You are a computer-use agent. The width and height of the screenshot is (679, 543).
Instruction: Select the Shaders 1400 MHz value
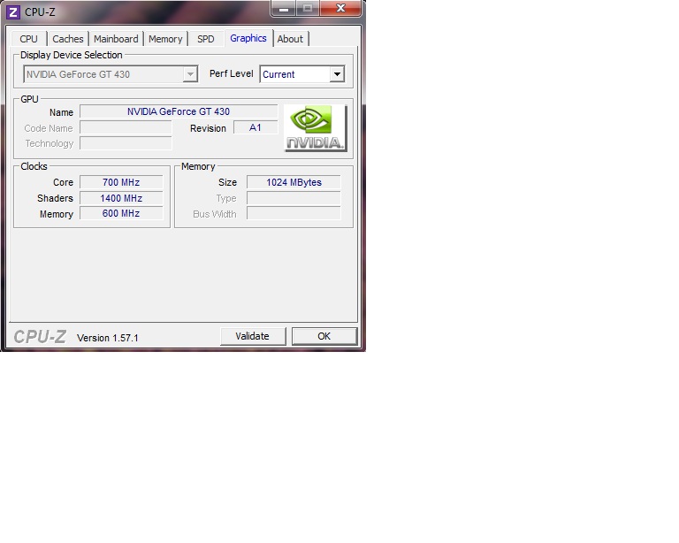click(121, 198)
